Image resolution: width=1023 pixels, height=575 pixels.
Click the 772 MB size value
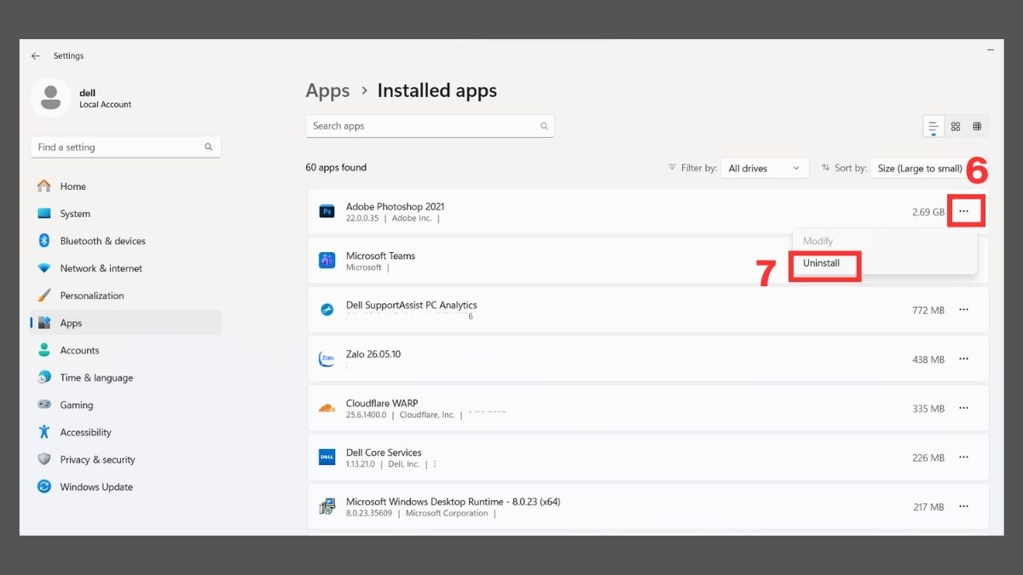point(928,311)
